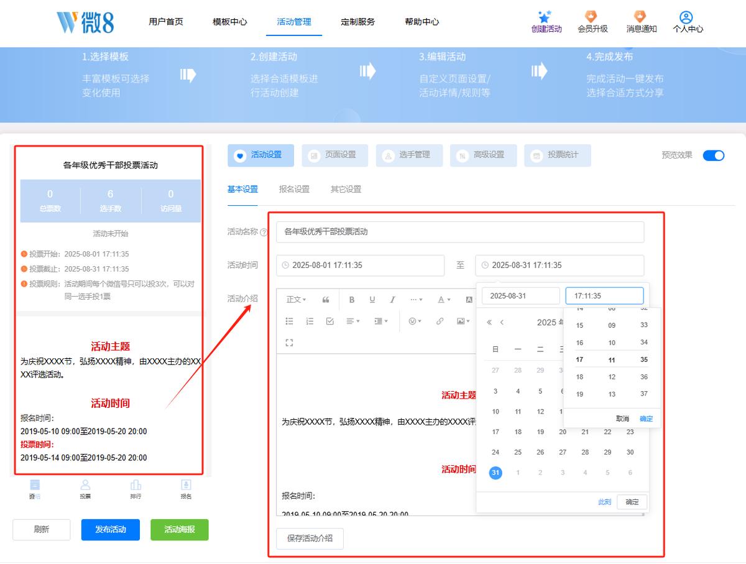Screen dimensions: 746x564
Task: Click the start time field 2025-08-01 17:11:35
Action: (361, 266)
